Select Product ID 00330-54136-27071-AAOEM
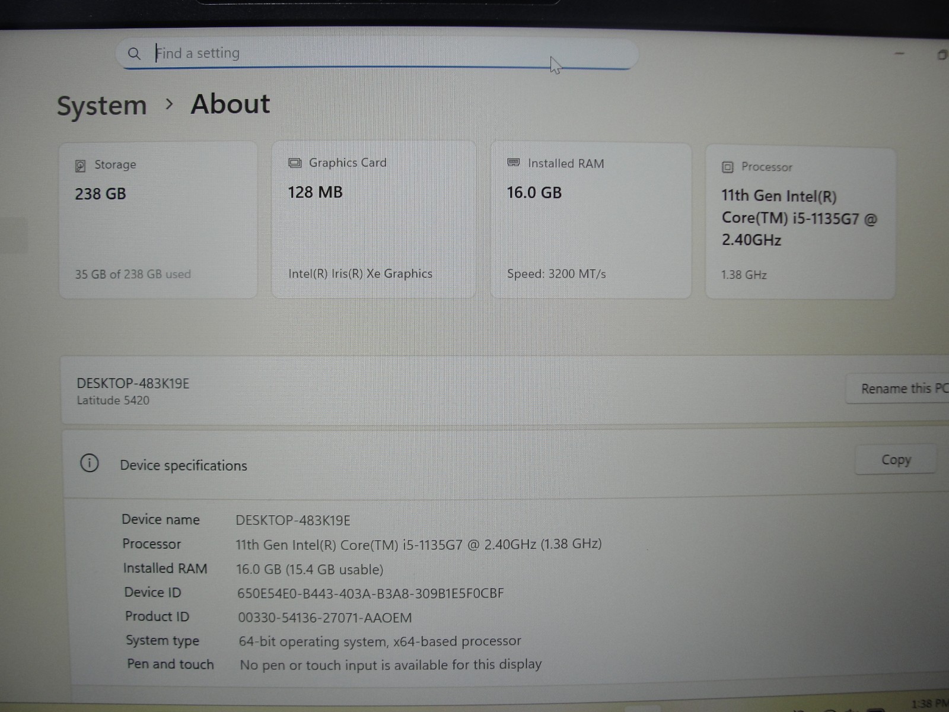 coord(324,618)
